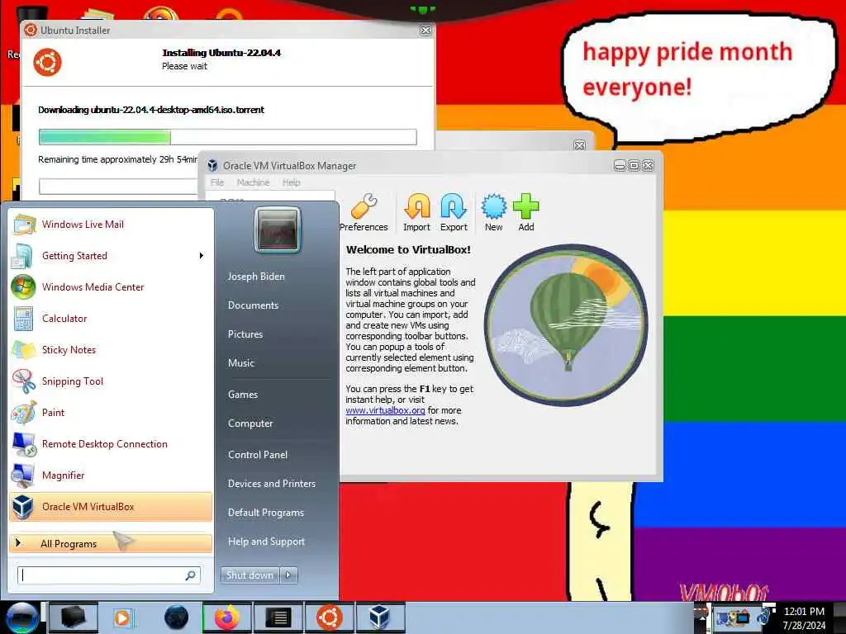Viewport: 846px width, 634px height.
Task: Click the Start menu search field
Action: click(109, 575)
